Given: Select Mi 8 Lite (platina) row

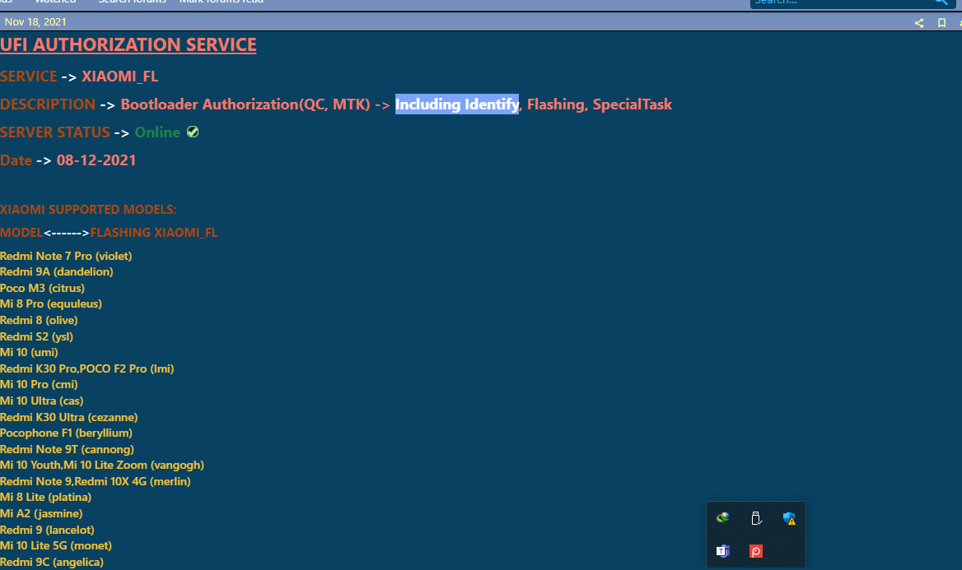Looking at the screenshot, I should (46, 497).
